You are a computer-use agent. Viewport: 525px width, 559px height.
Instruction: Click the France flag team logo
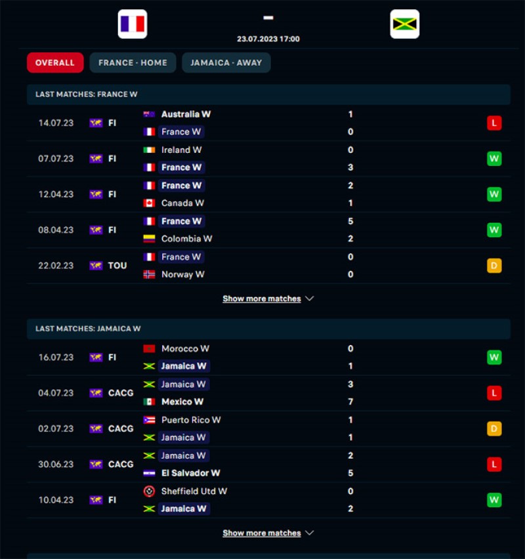(133, 24)
